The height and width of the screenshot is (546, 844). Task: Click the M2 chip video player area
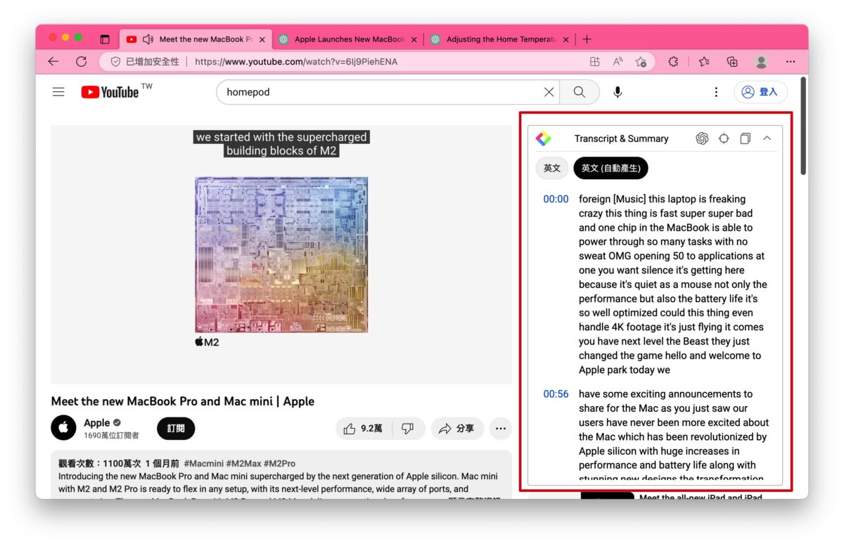tap(281, 254)
